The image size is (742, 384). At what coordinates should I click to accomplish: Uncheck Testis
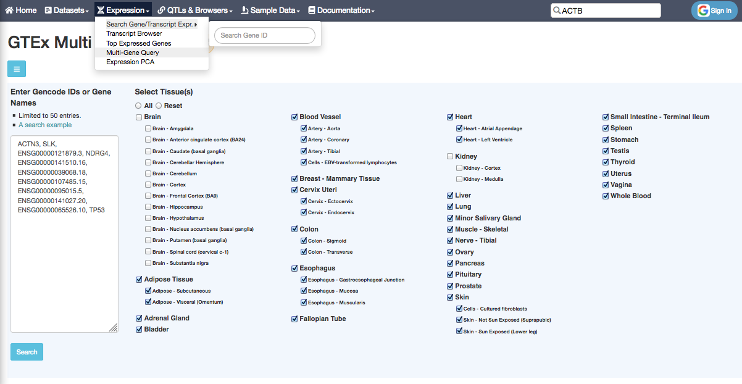tap(606, 151)
